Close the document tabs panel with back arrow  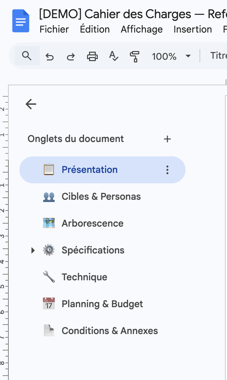pos(31,104)
